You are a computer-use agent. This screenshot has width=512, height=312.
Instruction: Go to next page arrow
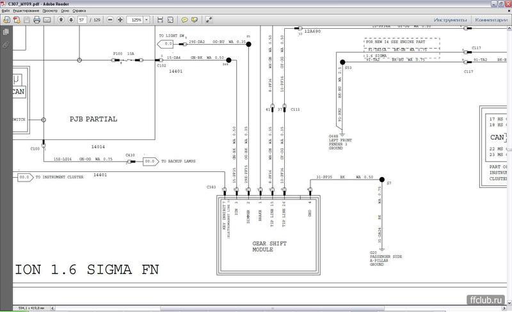point(71,20)
